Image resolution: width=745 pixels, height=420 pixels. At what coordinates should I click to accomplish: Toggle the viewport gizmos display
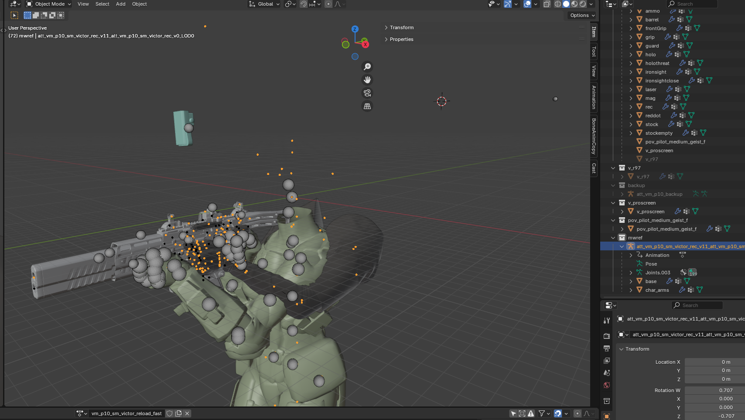pyautogui.click(x=508, y=4)
